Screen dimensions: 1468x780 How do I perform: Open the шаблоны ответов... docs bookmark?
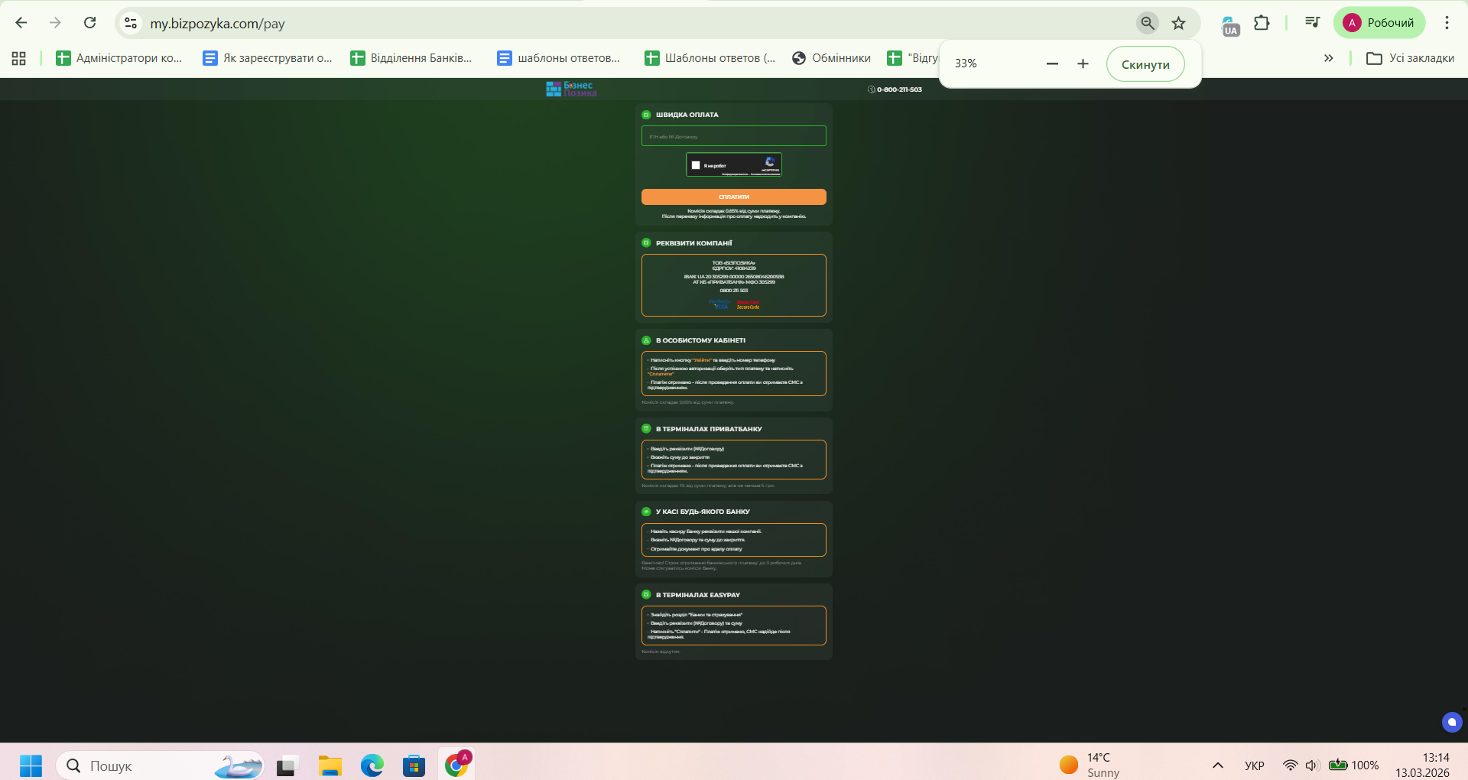tap(559, 58)
